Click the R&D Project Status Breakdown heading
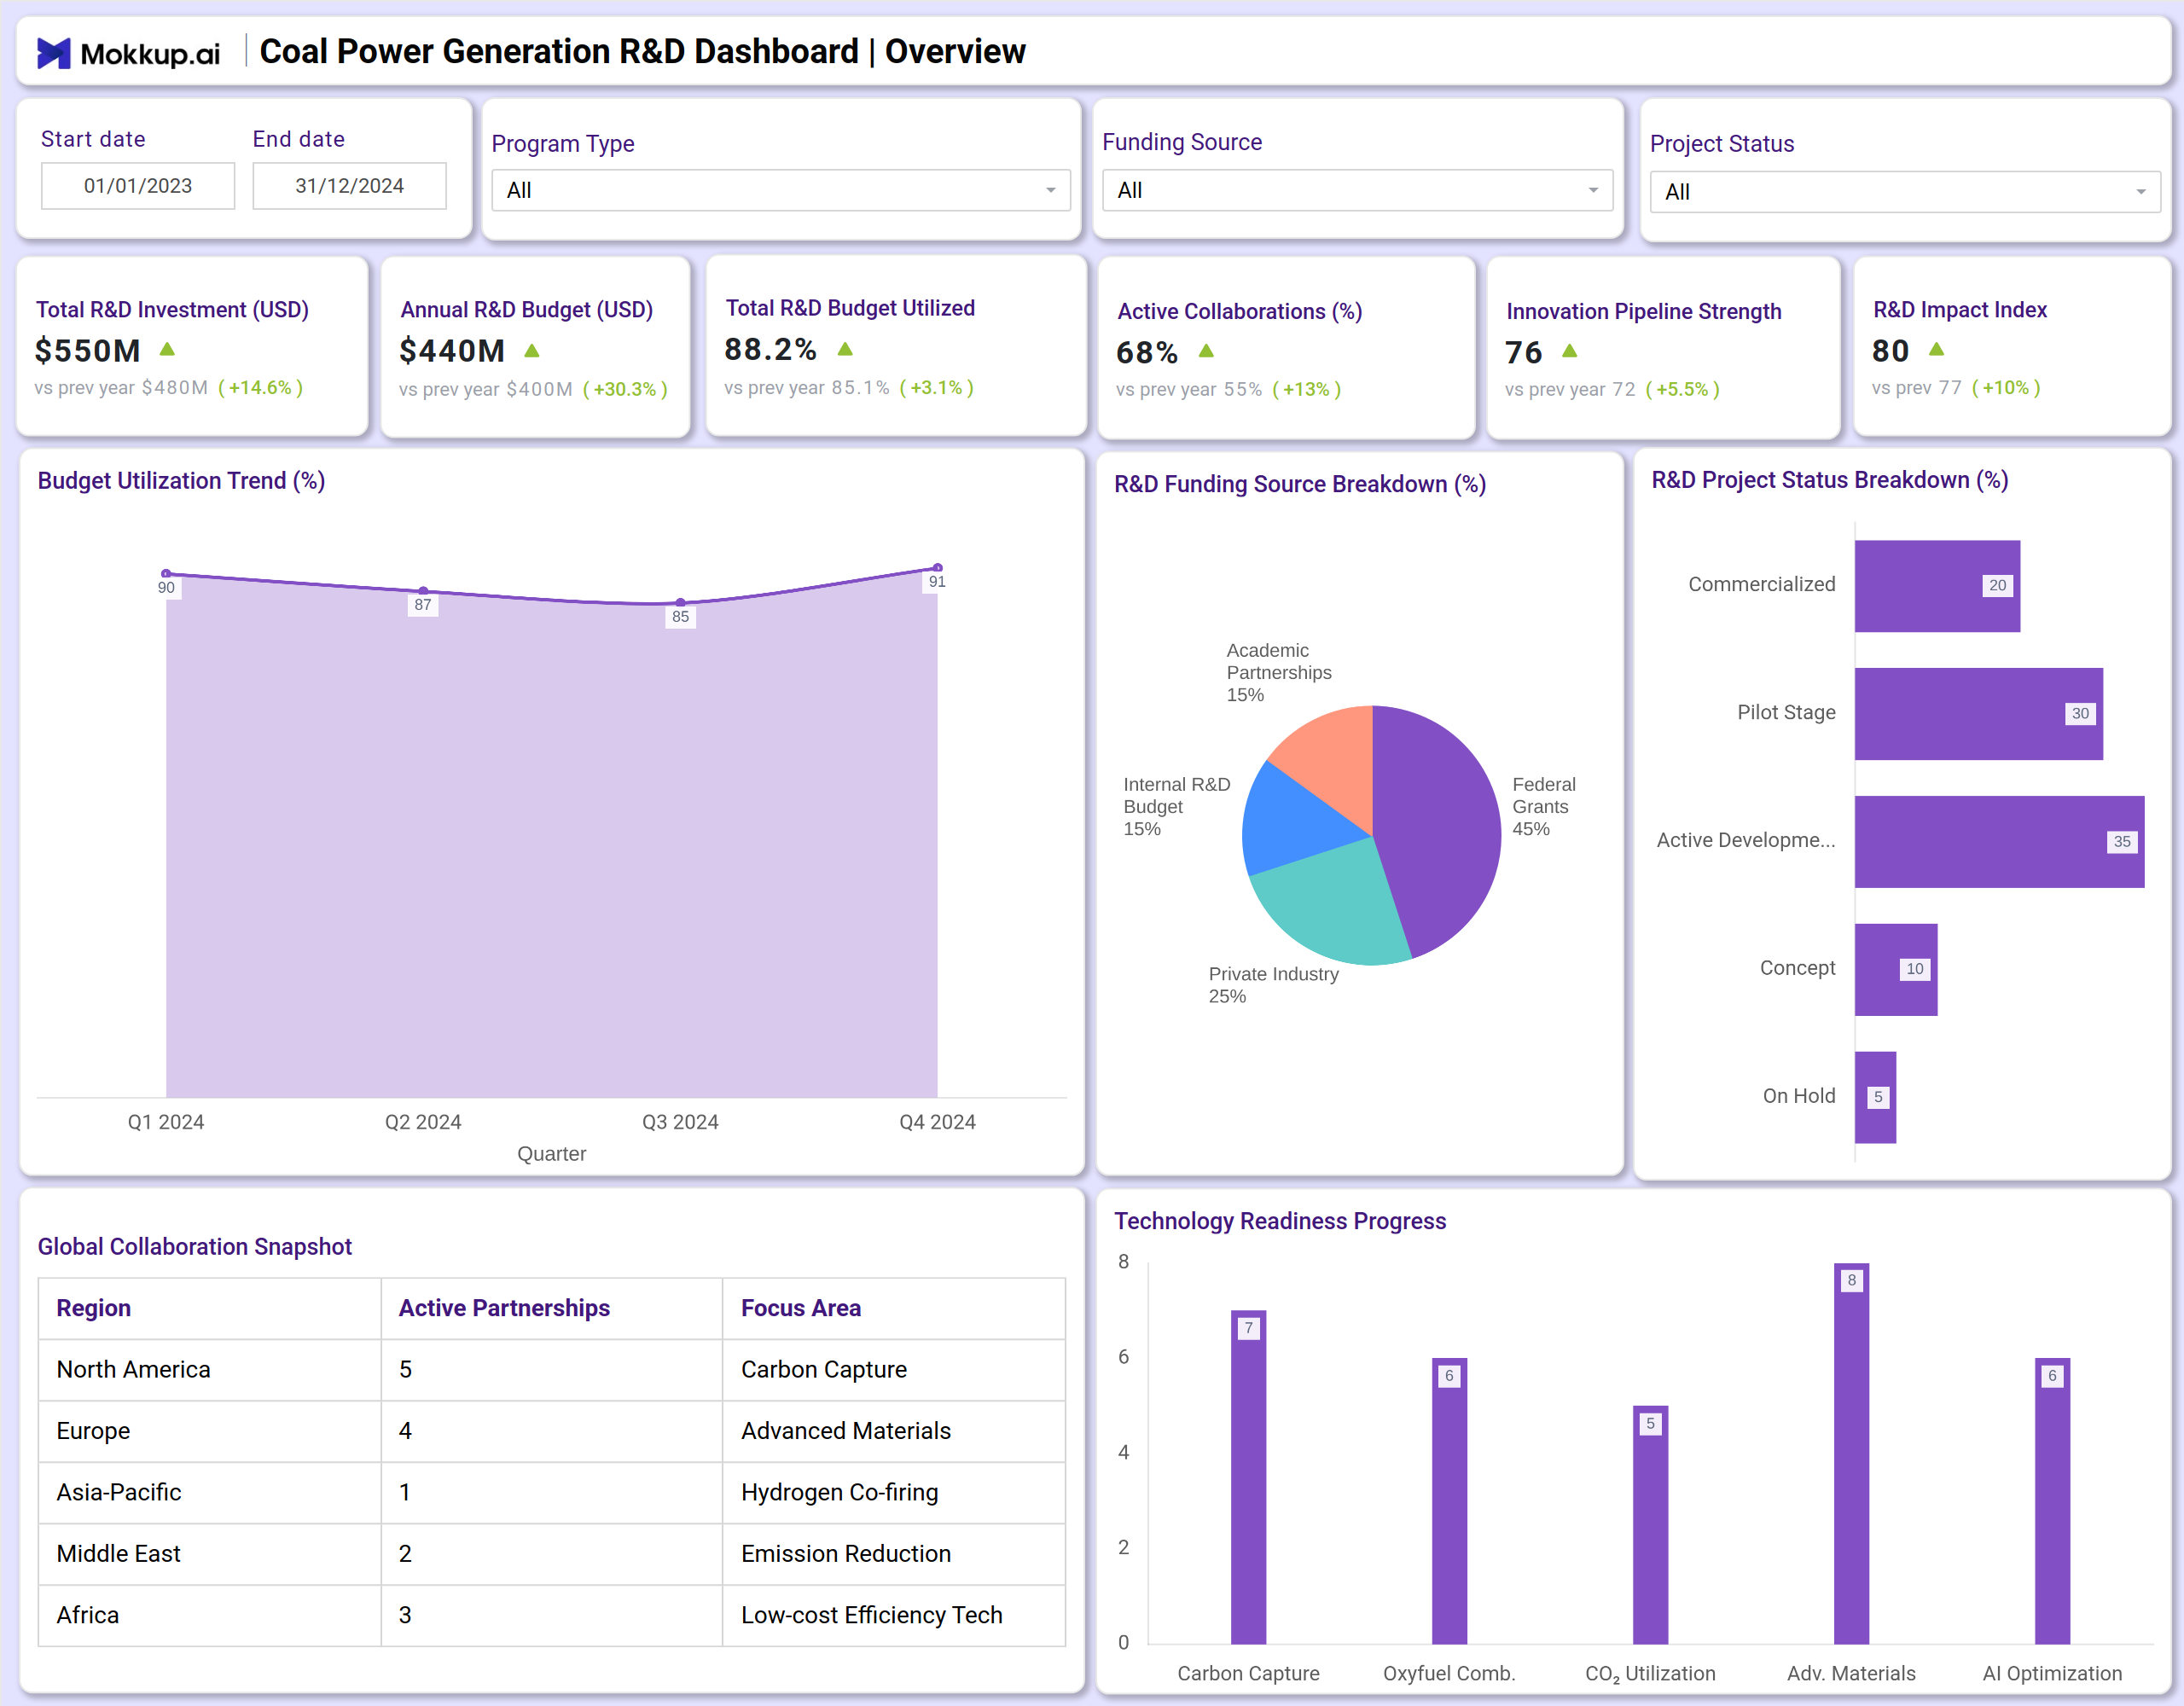 (x=1829, y=480)
